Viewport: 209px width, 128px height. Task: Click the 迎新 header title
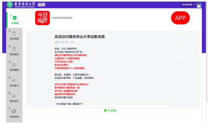coord(41,5)
